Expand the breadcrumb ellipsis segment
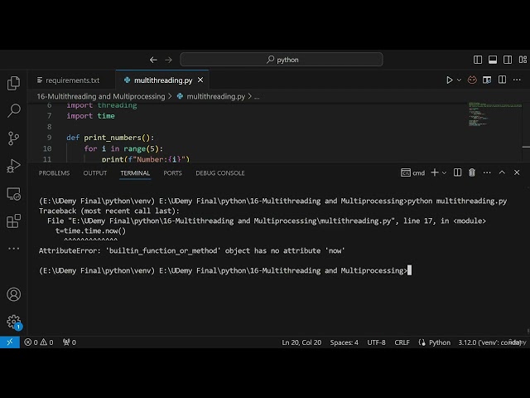530x398 pixels. tap(257, 97)
